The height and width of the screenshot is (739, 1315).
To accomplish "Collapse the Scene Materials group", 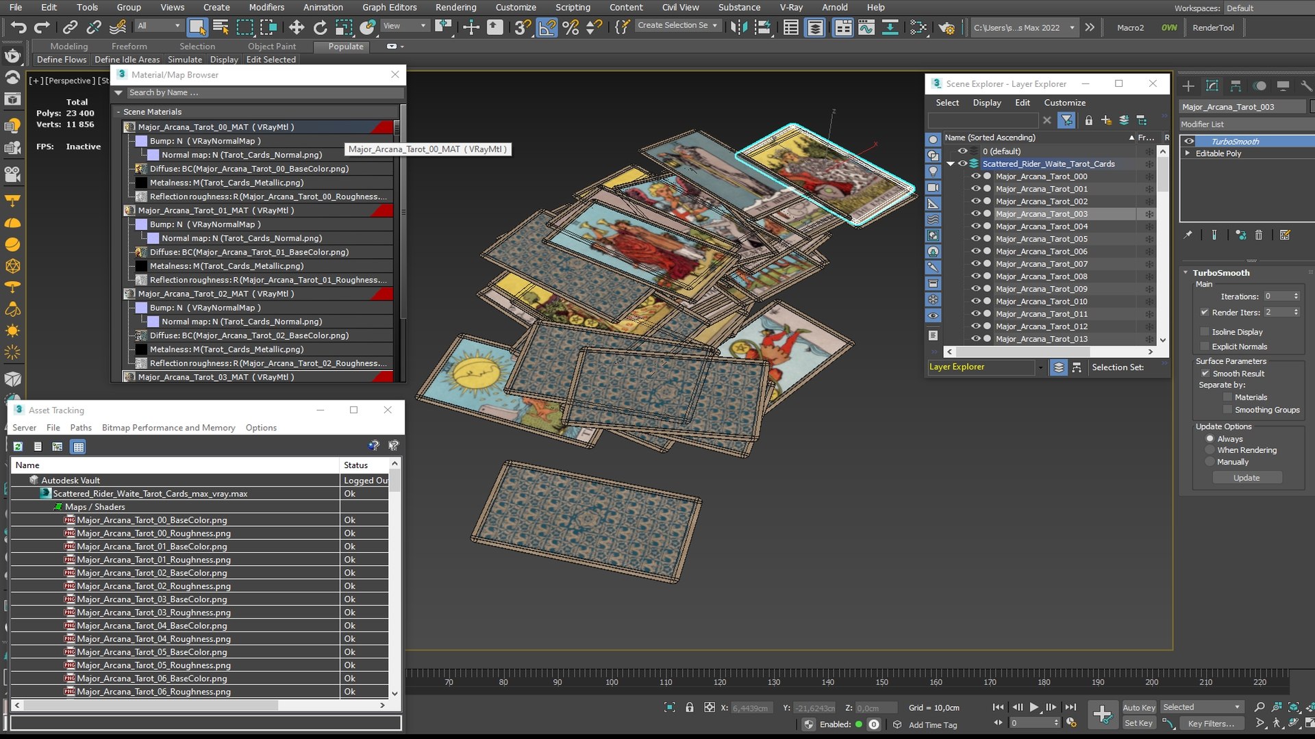I will click(x=118, y=112).
